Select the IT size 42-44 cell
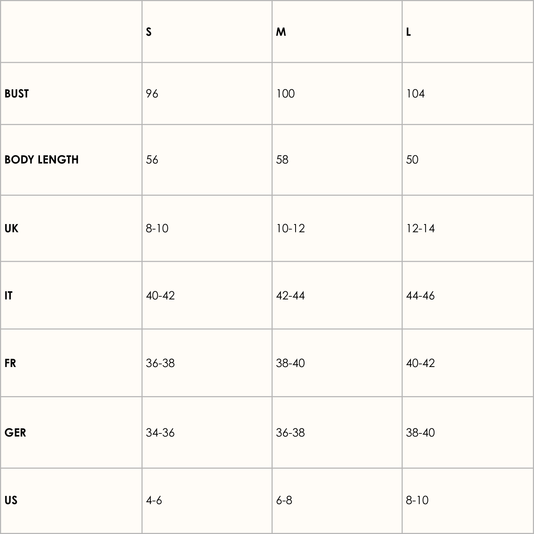This screenshot has width=534, height=534. [x=290, y=296]
